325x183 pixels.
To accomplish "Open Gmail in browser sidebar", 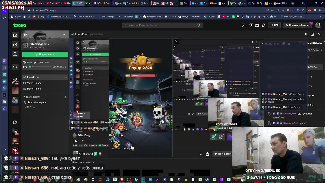I will click(x=4, y=68).
